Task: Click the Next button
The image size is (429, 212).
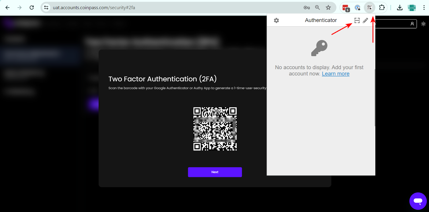Action: click(x=215, y=172)
